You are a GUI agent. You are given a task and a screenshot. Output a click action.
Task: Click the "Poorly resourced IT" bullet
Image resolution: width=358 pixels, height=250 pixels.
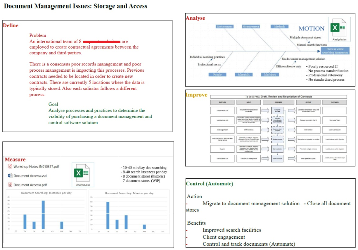(x=322, y=66)
